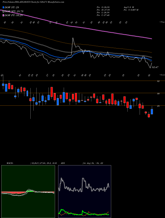Open the green MACD indicator chart
This screenshot has width=165, height=218.
pos(28,192)
